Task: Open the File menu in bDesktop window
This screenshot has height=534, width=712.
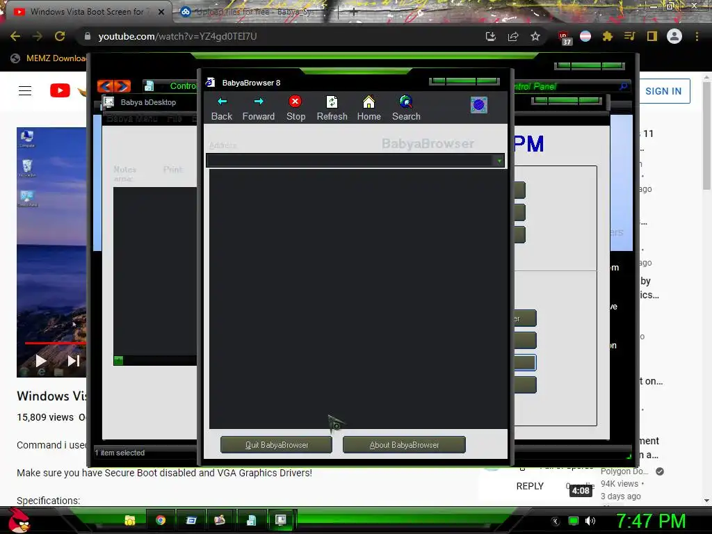Action: [175, 119]
